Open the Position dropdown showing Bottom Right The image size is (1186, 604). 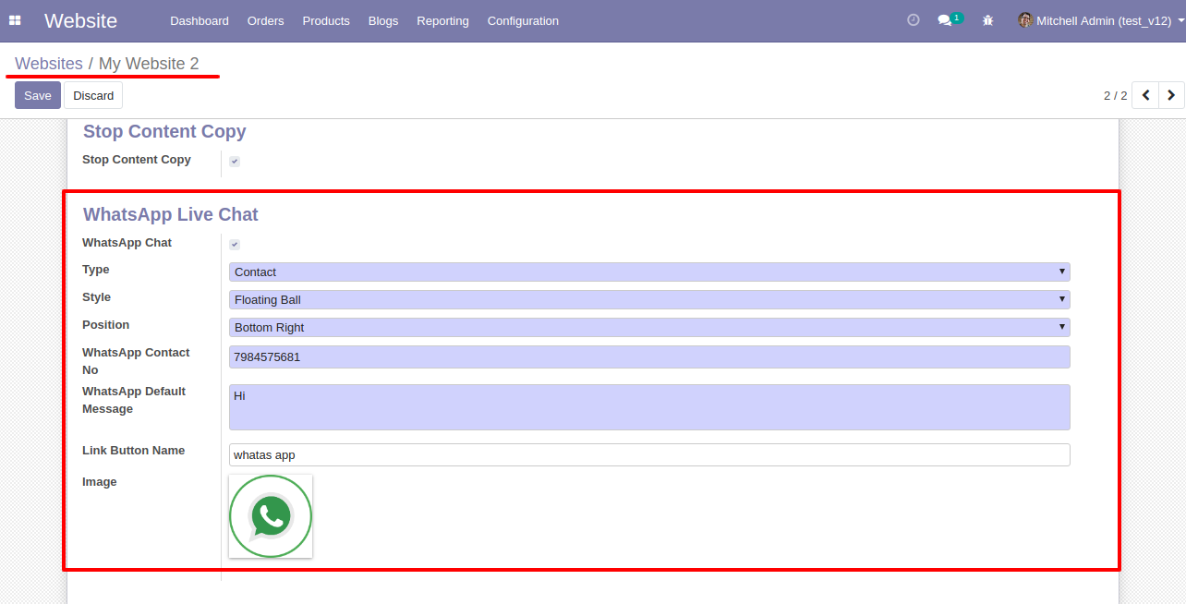click(649, 327)
